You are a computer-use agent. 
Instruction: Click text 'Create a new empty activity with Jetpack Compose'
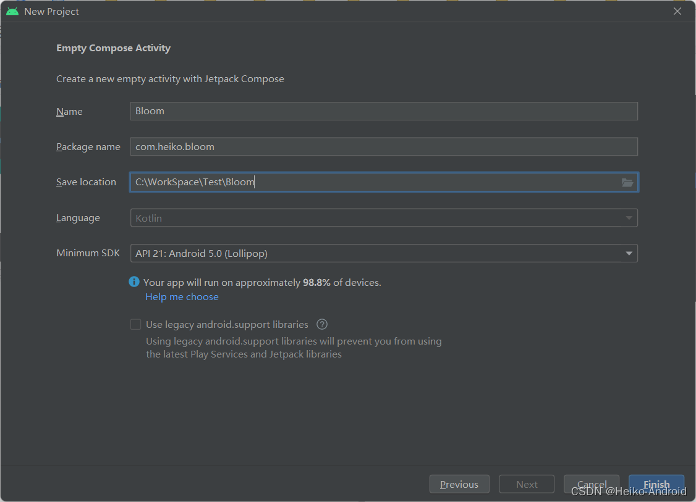(x=170, y=79)
